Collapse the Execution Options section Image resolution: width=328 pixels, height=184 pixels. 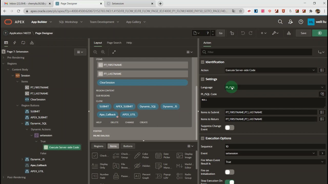click(202, 138)
